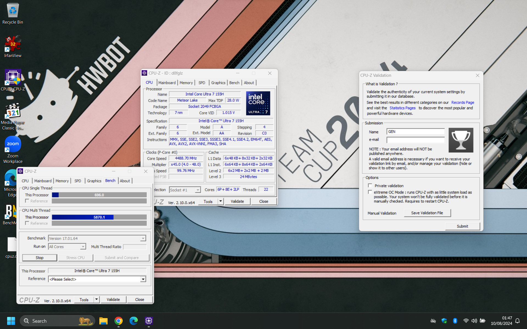Viewport: 527px width, 329px height.
Task: Click the Intel Core Ultra 7 logo
Action: pos(258,103)
